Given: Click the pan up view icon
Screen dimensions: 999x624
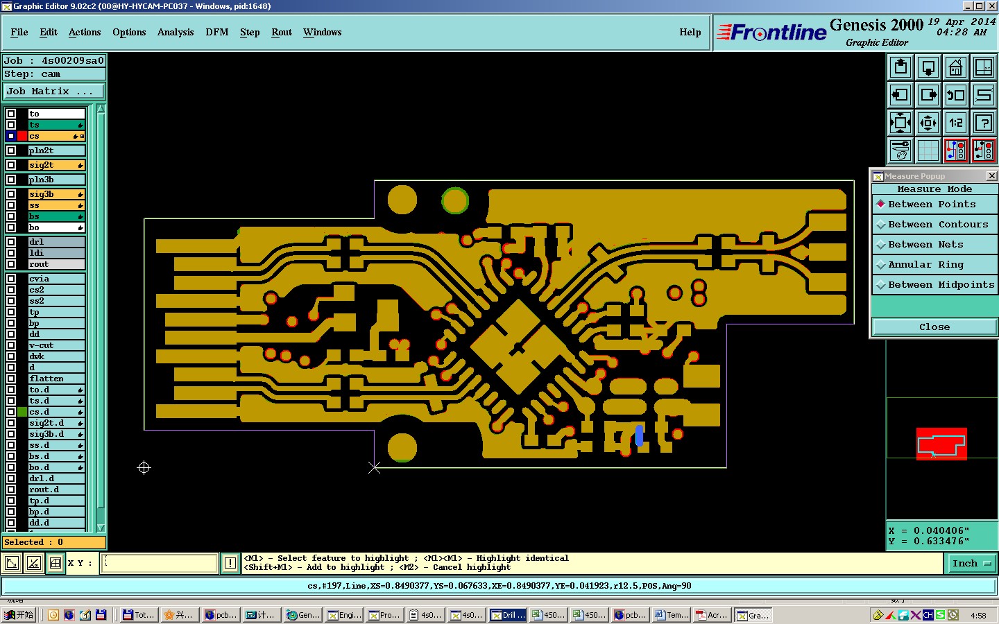Looking at the screenshot, I should (900, 67).
